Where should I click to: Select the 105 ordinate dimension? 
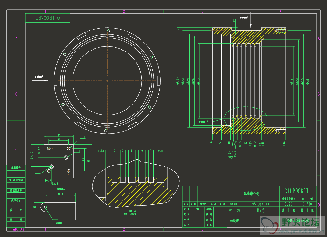pyautogui.click(x=250, y=143)
